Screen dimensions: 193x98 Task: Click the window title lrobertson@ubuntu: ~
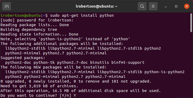(x=97, y=6)
